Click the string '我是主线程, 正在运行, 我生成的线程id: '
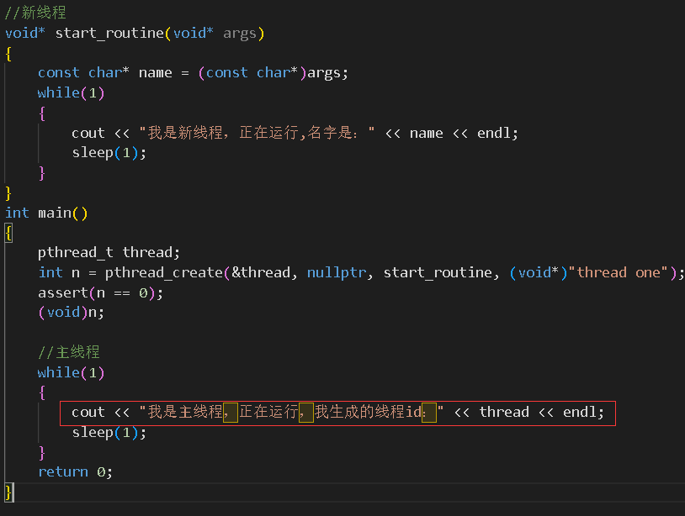Viewport: 685px width, 516px height. [x=291, y=412]
